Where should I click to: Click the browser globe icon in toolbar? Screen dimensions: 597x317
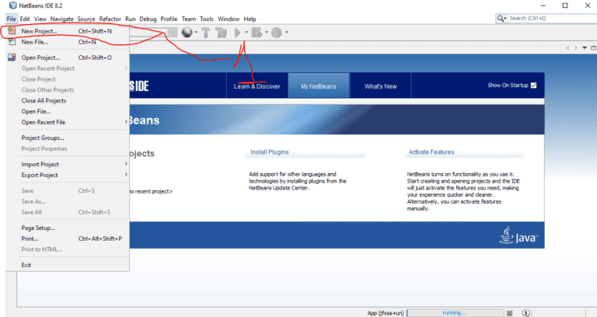tap(187, 32)
